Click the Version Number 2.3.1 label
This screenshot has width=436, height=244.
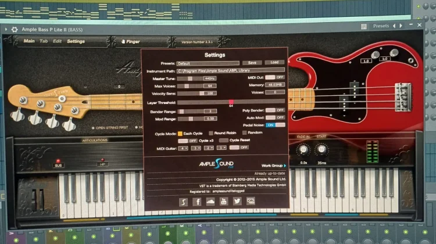point(197,42)
